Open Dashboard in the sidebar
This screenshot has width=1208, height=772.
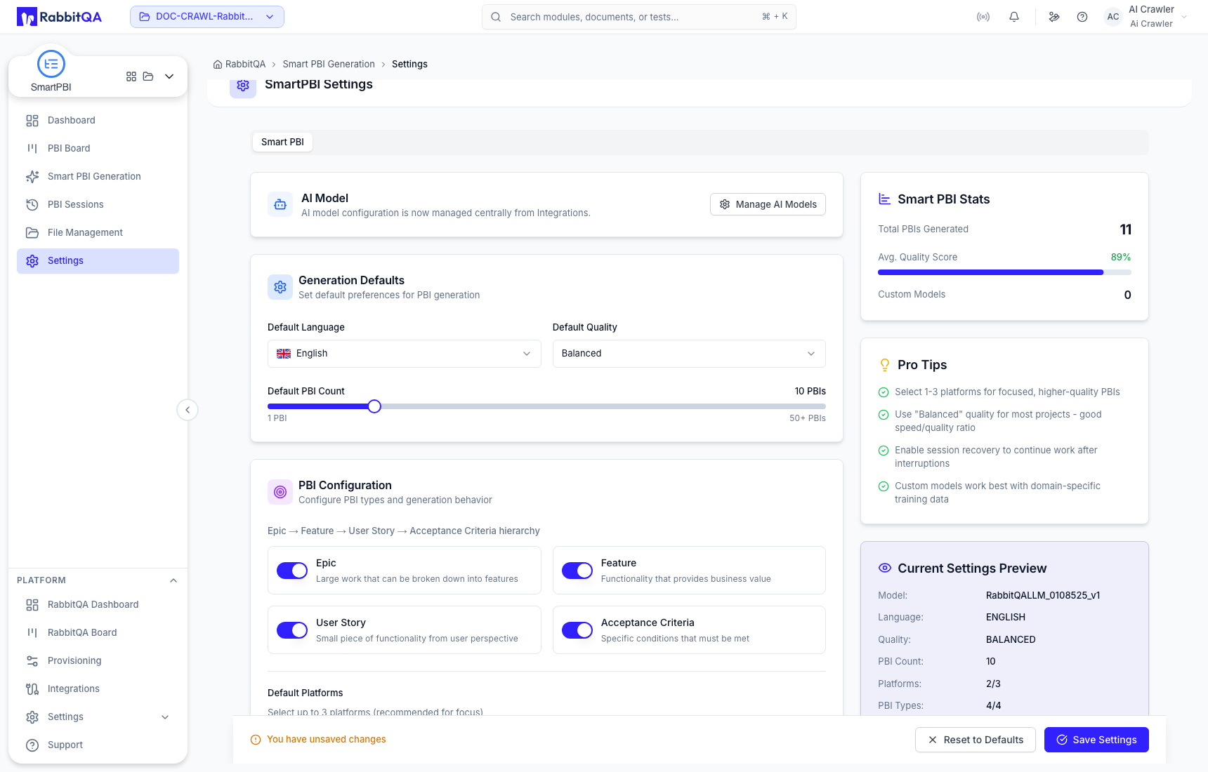(98, 121)
